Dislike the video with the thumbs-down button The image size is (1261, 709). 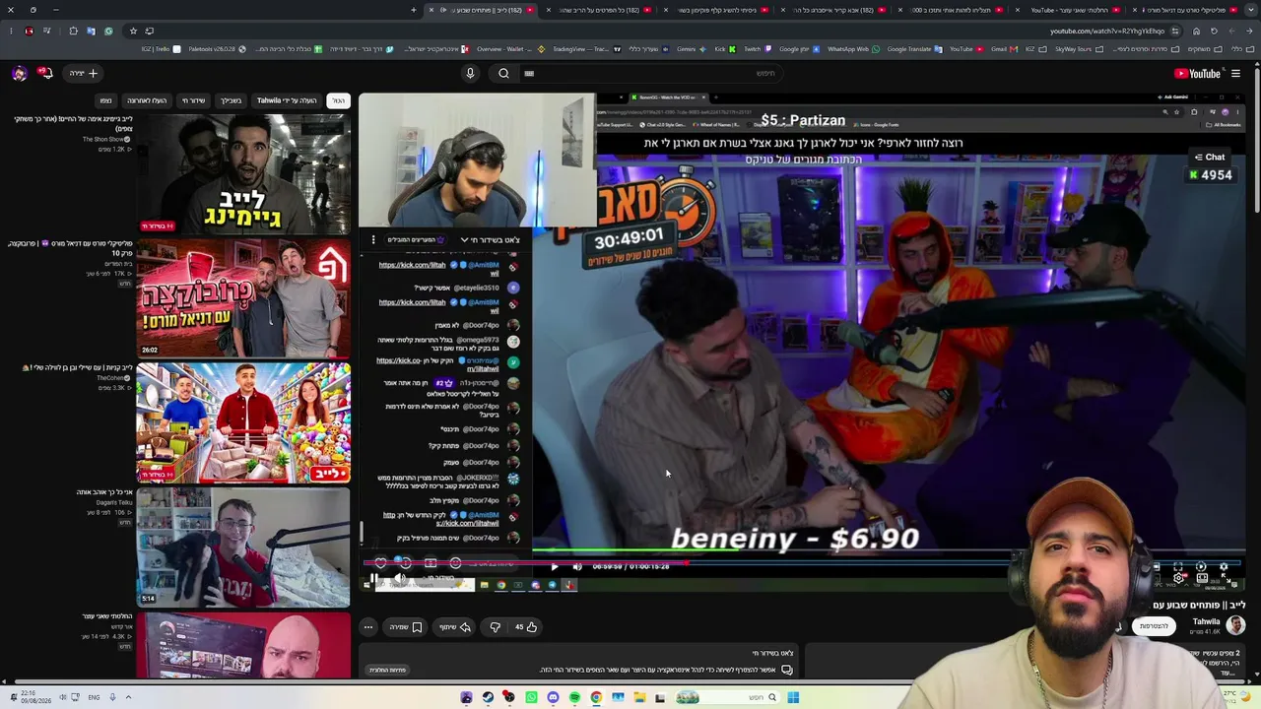pyautogui.click(x=496, y=626)
